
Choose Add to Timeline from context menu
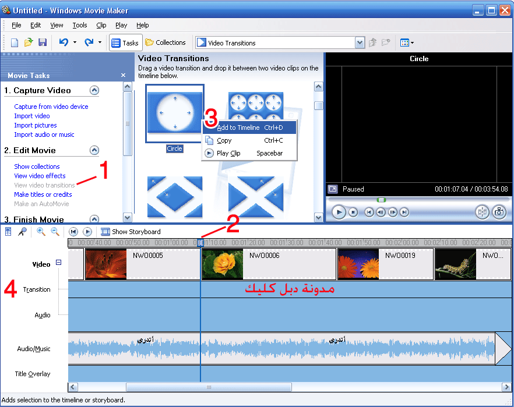tap(249, 128)
